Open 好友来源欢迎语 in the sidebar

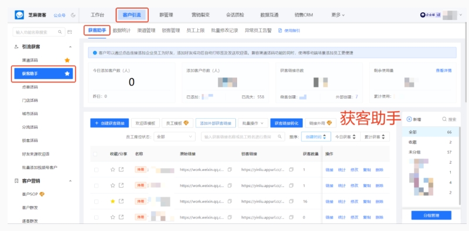point(36,154)
